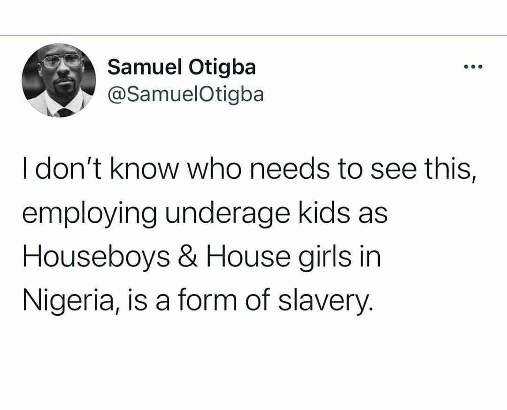Open the @SamuelOtigba handle link
The height and width of the screenshot is (410, 507).
pos(185,94)
